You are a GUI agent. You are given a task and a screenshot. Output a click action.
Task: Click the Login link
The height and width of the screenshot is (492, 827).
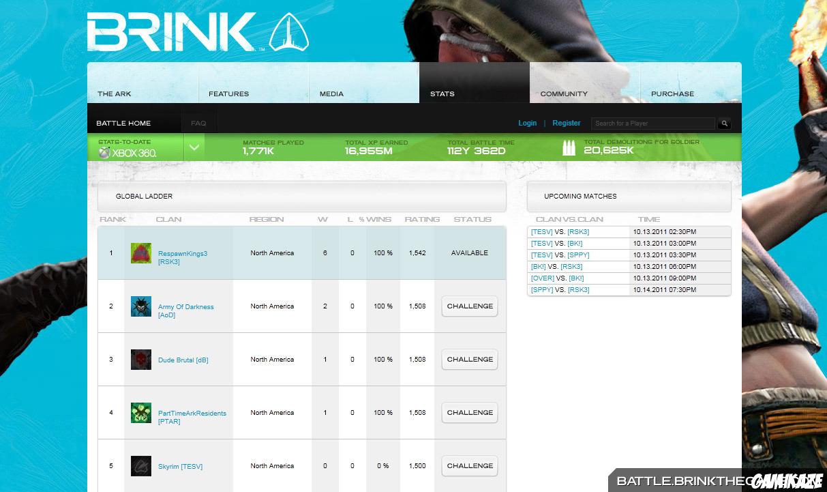[x=527, y=123]
